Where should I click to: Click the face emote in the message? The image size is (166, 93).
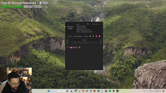click(x=79, y=48)
